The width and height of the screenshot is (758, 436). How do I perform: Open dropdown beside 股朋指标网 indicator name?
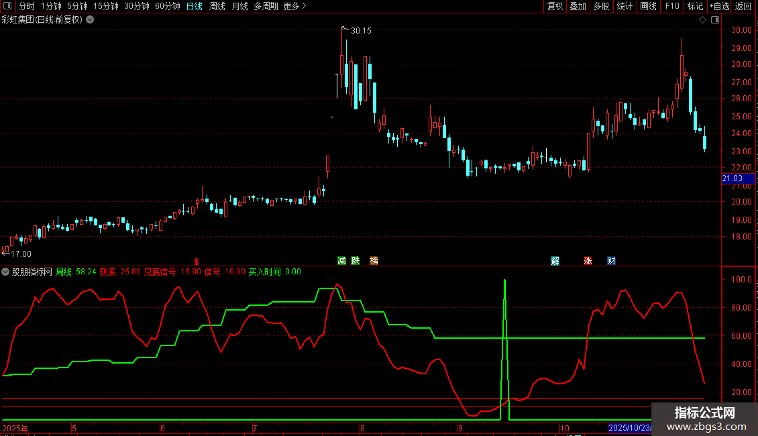tap(5, 272)
